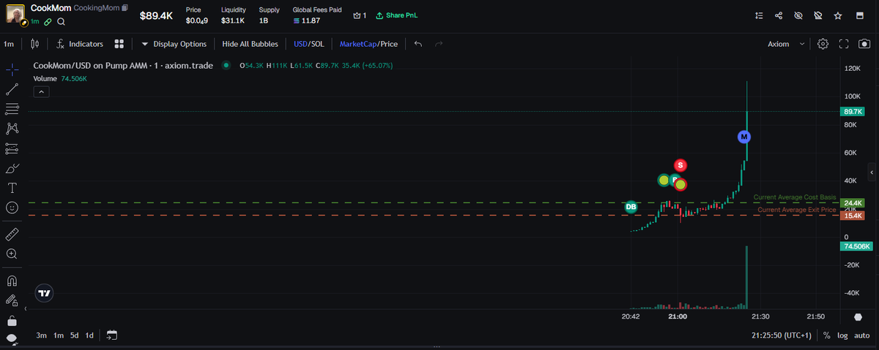
Task: Click the CookMom token avatar
Action: click(x=15, y=15)
